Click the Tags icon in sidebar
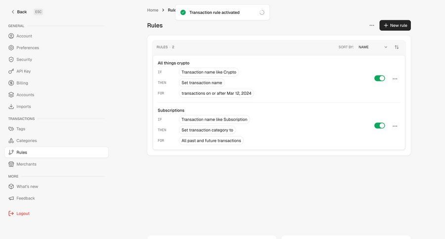 [x=11, y=129]
